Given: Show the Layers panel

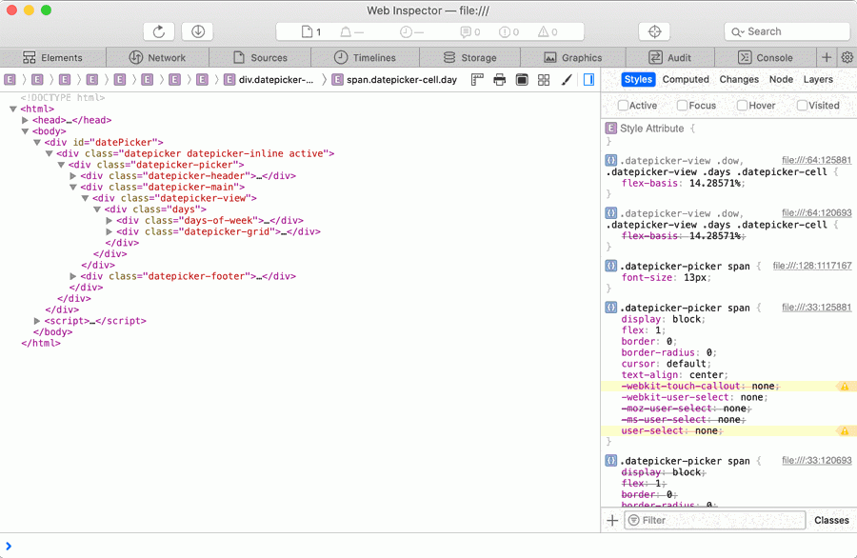Looking at the screenshot, I should (x=818, y=79).
